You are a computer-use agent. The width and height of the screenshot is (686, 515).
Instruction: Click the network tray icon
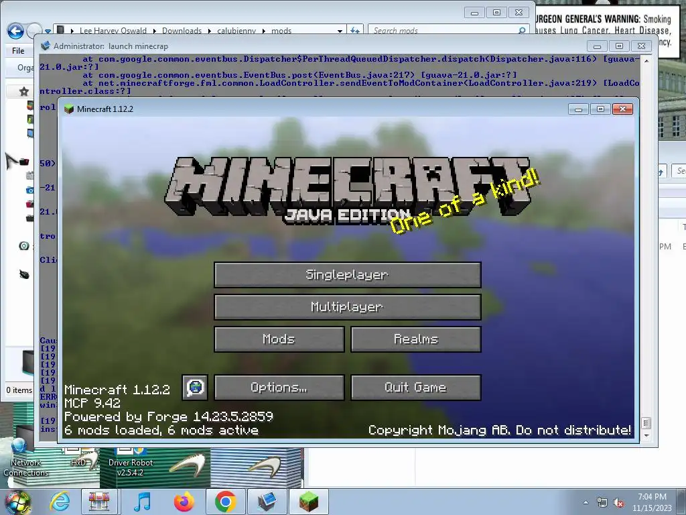(x=602, y=503)
